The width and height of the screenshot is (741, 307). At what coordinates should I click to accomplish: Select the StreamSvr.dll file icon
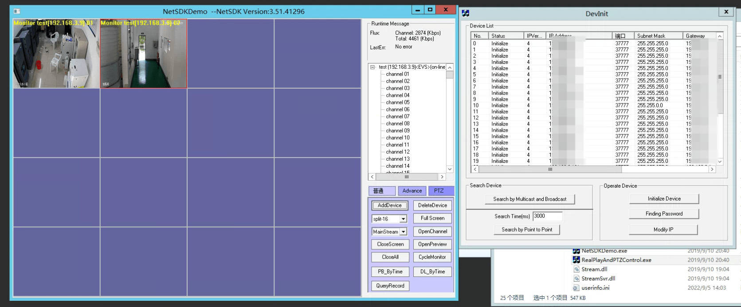point(576,279)
